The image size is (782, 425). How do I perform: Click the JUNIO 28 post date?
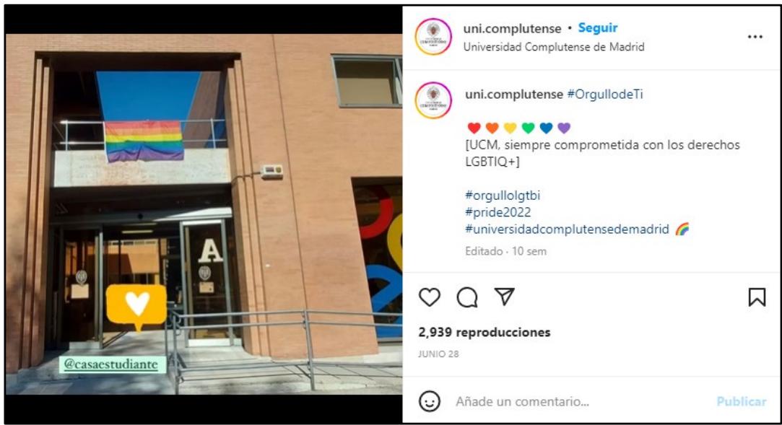coord(438,354)
